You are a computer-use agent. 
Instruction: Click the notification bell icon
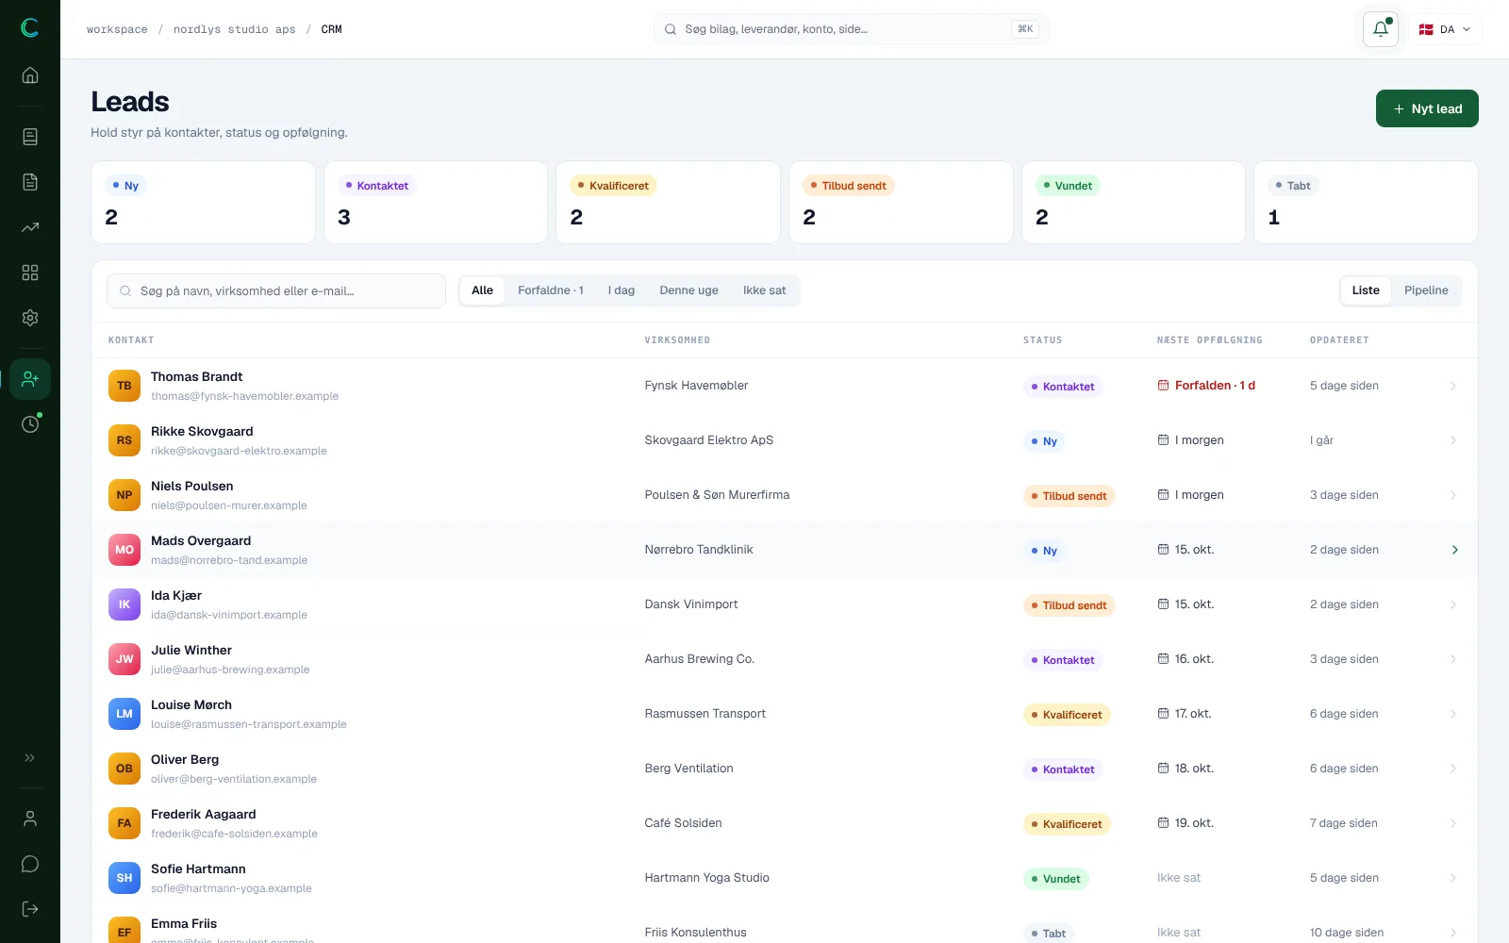point(1381,29)
